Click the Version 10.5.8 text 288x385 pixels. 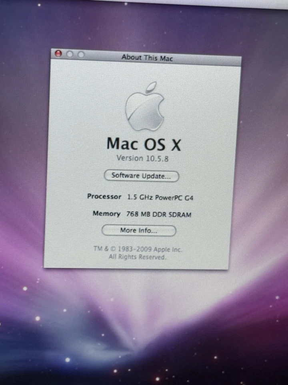(142, 158)
